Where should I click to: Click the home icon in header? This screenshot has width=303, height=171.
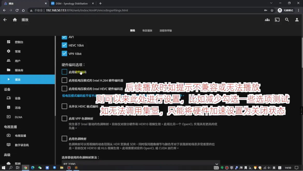(15, 20)
